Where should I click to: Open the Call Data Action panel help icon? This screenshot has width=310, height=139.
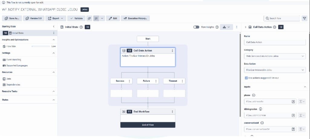point(274,27)
